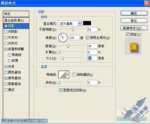Toggle the 预览 preview checkbox
Screen dimensions: 150x124
pos(128,34)
